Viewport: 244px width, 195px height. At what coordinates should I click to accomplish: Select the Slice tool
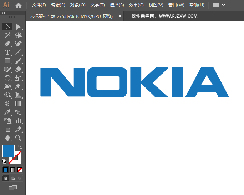point(18,129)
